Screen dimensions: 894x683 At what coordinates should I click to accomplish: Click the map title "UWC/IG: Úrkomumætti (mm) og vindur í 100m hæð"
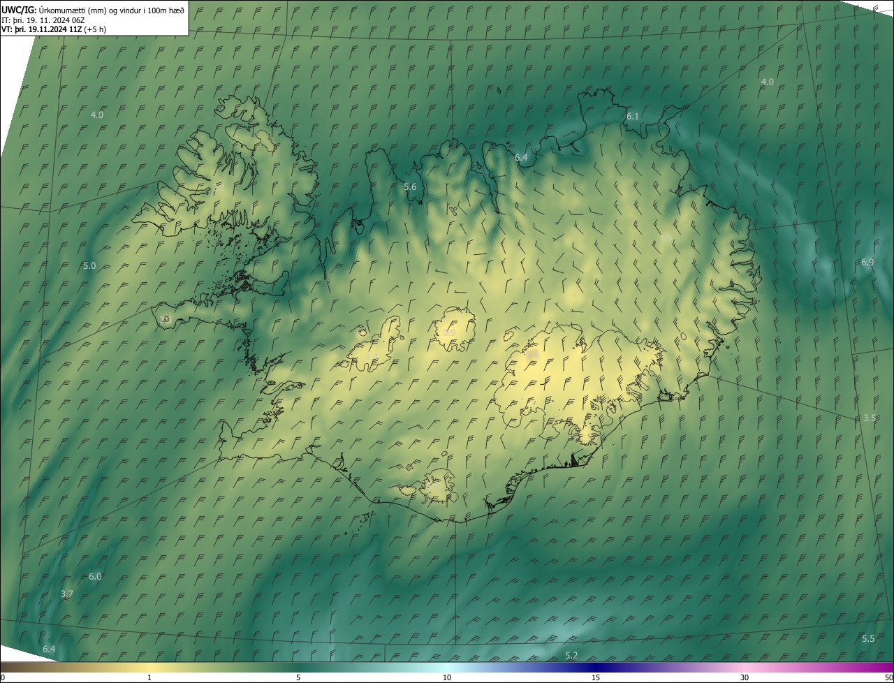[x=94, y=10]
